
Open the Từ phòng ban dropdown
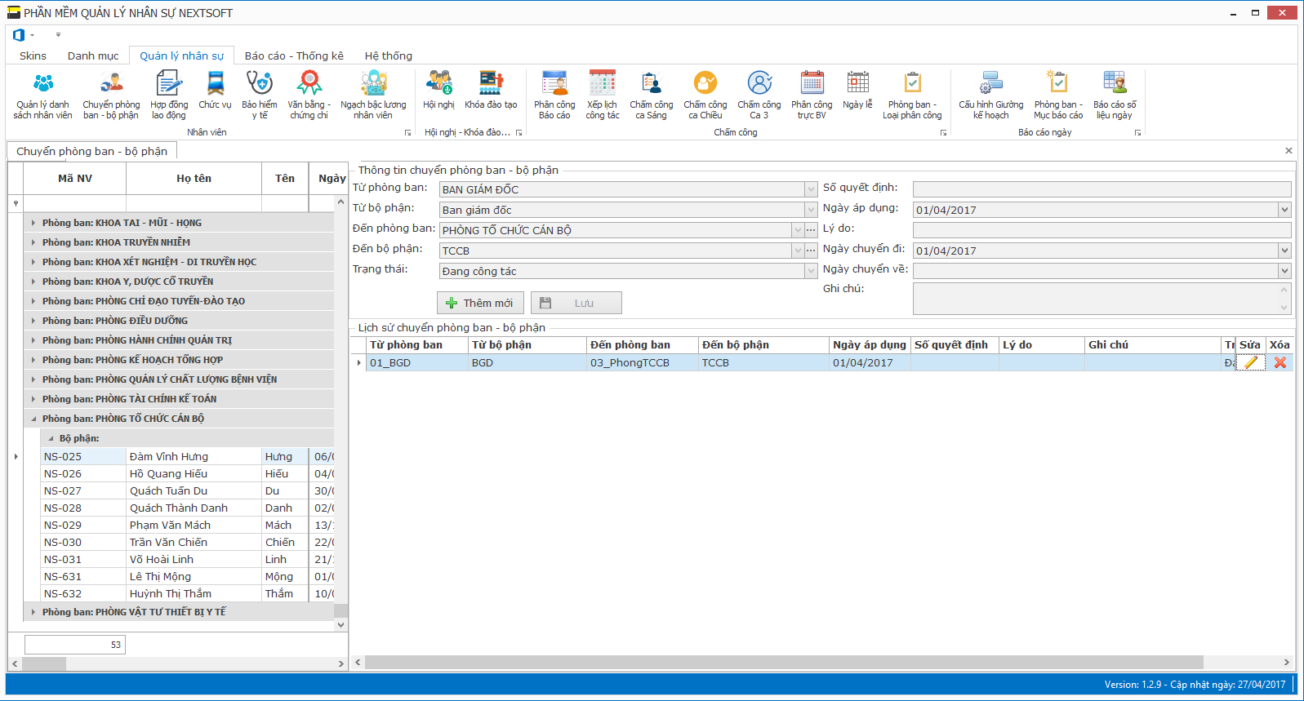811,189
